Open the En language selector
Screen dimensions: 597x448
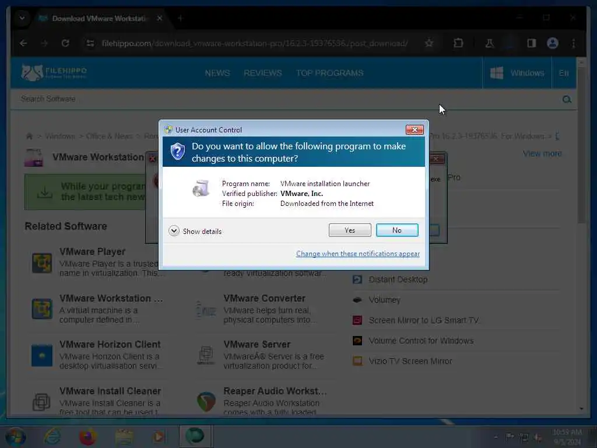tap(564, 73)
